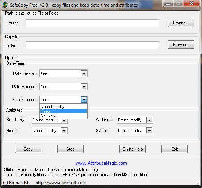Click the Stop button
The width and height of the screenshot is (202, 188).
pos(70,149)
